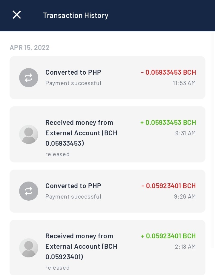Tap the avatar icon on 9:31 AM transaction
Image resolution: width=215 pixels, height=275 pixels.
[29, 134]
